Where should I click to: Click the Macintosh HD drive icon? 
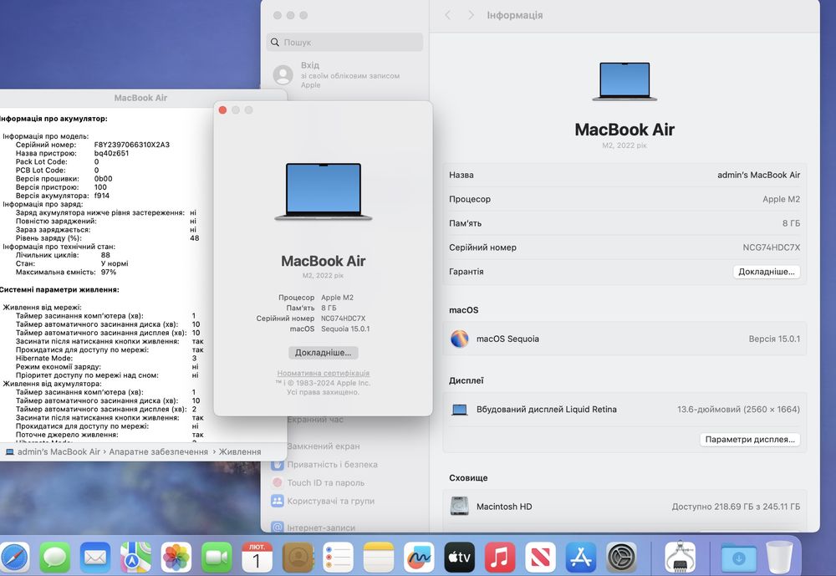point(460,506)
